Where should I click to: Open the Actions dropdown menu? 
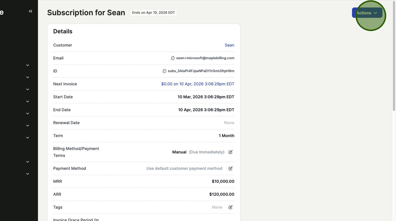point(367,13)
